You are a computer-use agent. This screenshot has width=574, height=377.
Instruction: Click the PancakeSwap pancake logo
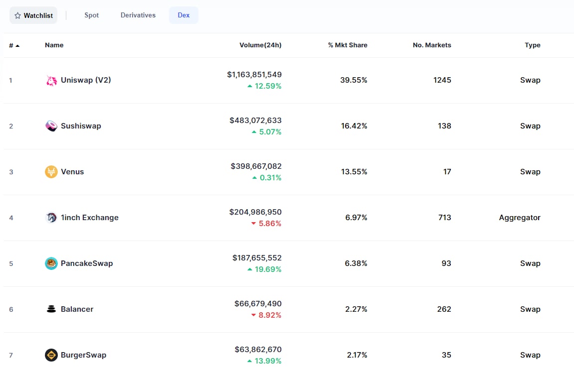(x=51, y=263)
